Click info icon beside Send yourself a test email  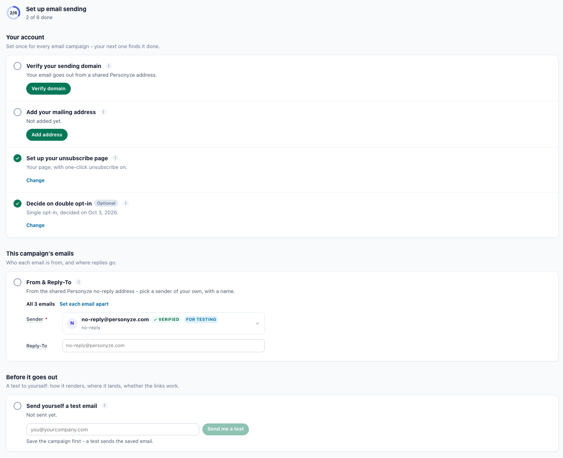[x=105, y=406]
